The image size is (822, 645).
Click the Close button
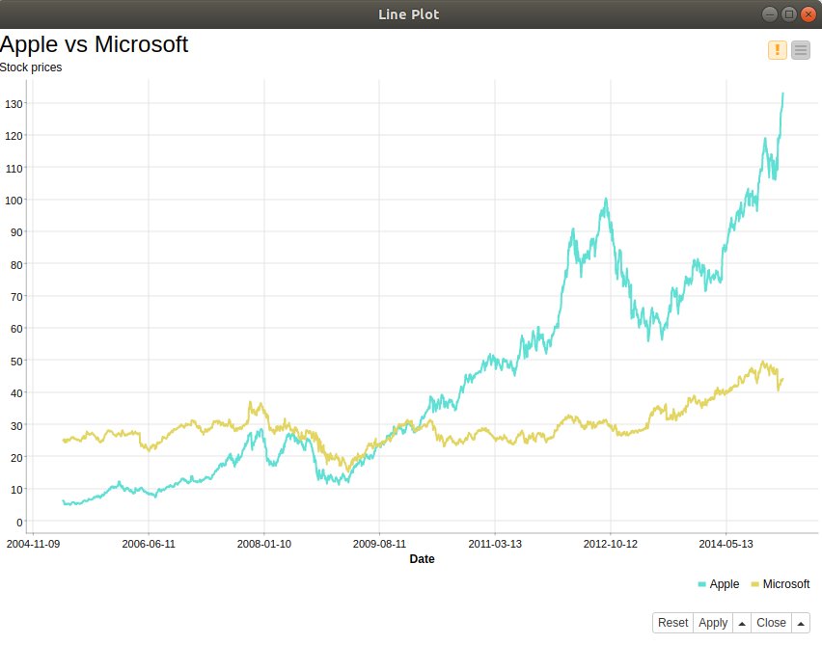click(x=771, y=623)
